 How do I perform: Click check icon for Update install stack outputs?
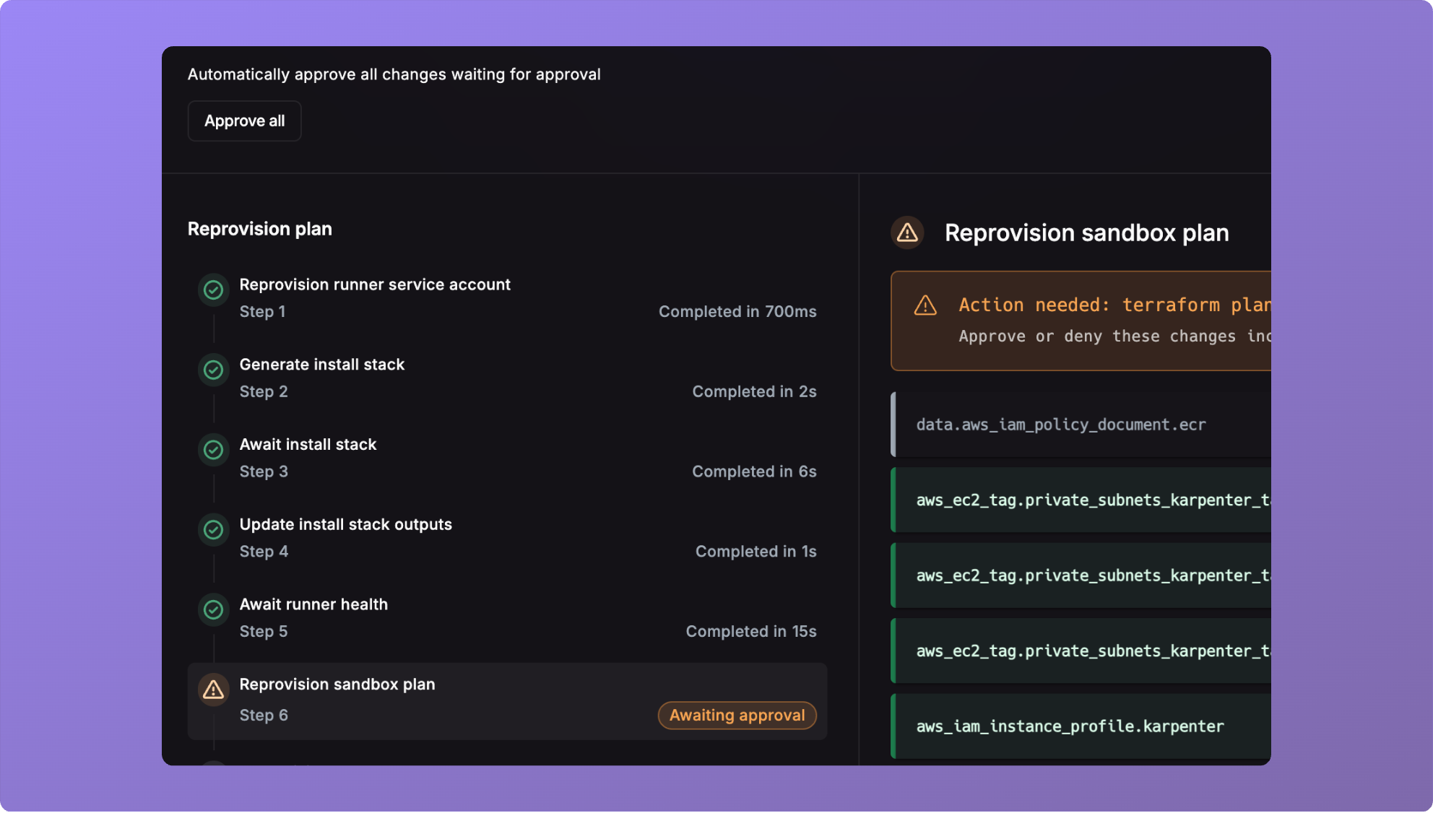[x=213, y=530]
